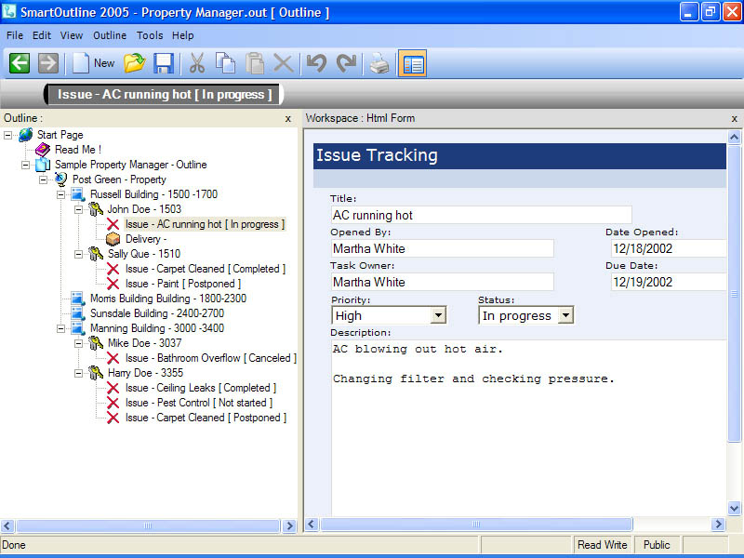
Task: Click red X icon for AC running hot
Action: click(113, 224)
